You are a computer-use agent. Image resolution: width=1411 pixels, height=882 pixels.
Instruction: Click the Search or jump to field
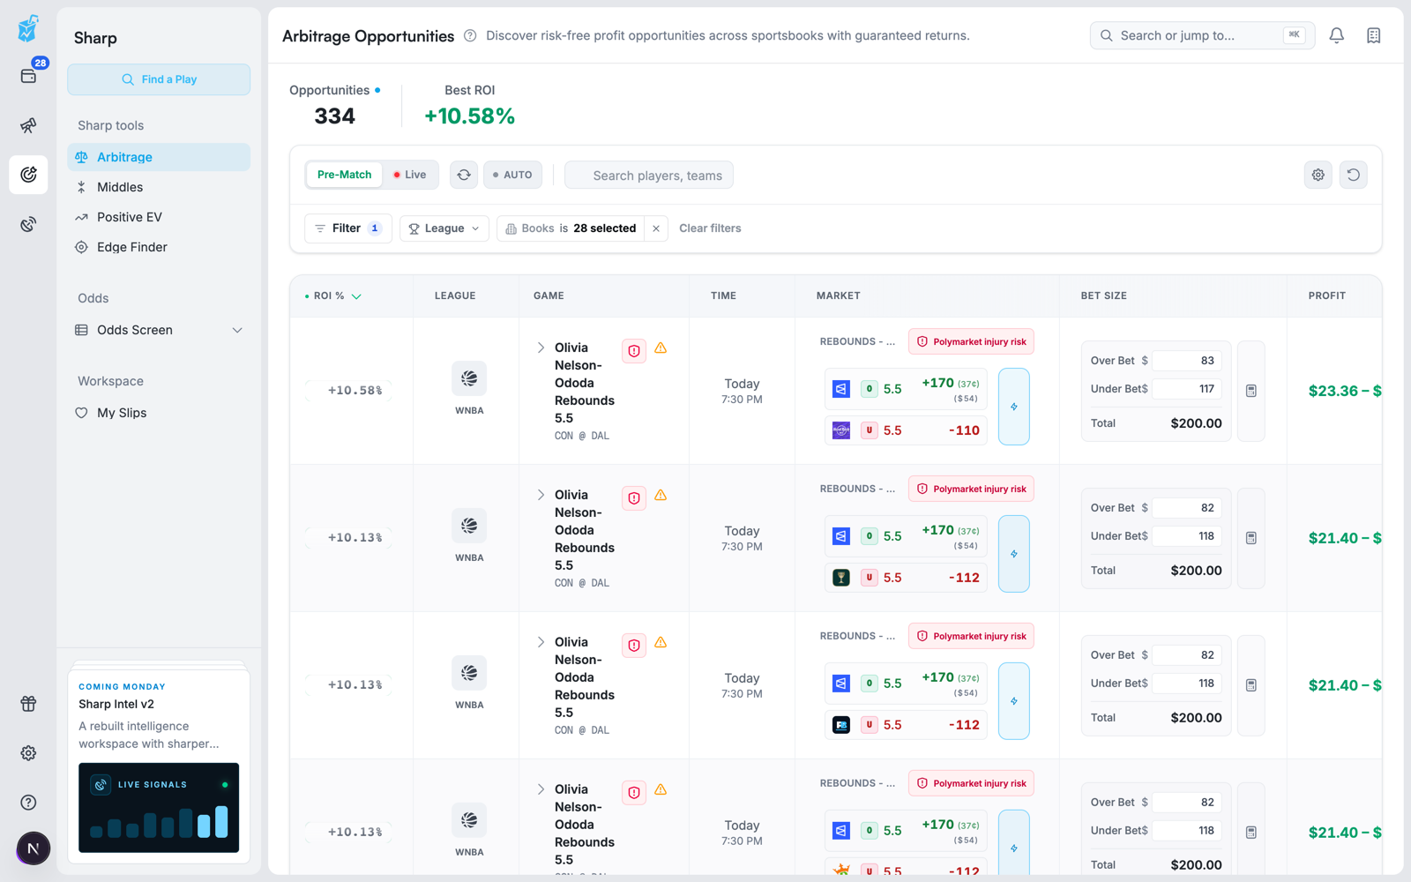pos(1202,35)
